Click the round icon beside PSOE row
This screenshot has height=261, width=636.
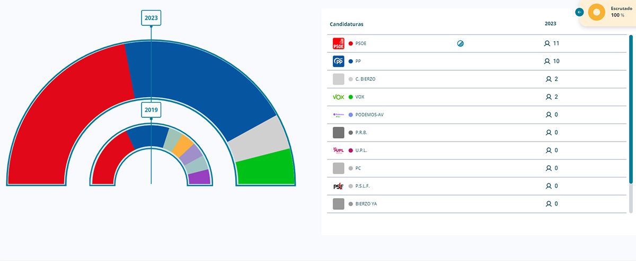point(460,43)
